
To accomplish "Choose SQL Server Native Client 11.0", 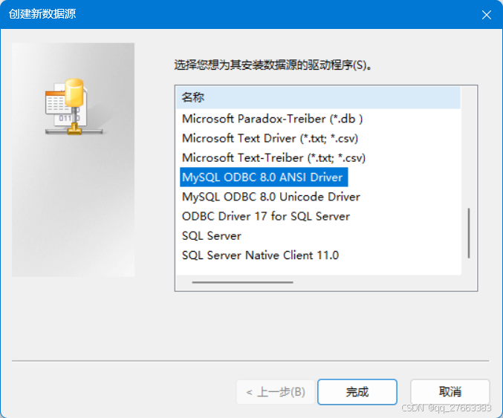I will pos(260,255).
